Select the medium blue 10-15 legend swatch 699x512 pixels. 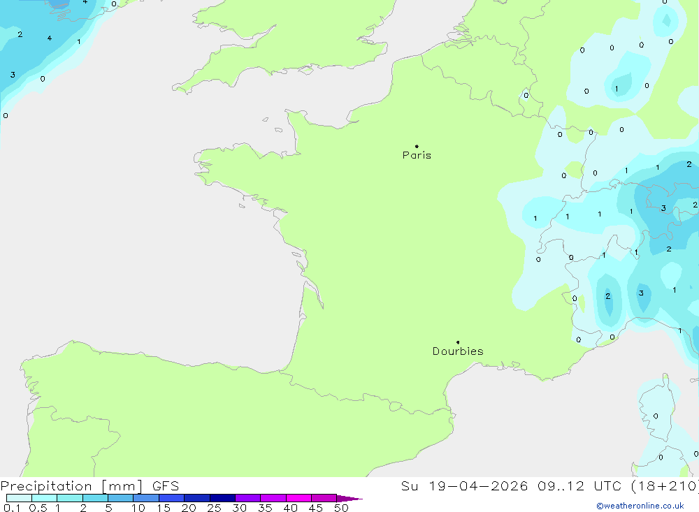[x=146, y=498]
